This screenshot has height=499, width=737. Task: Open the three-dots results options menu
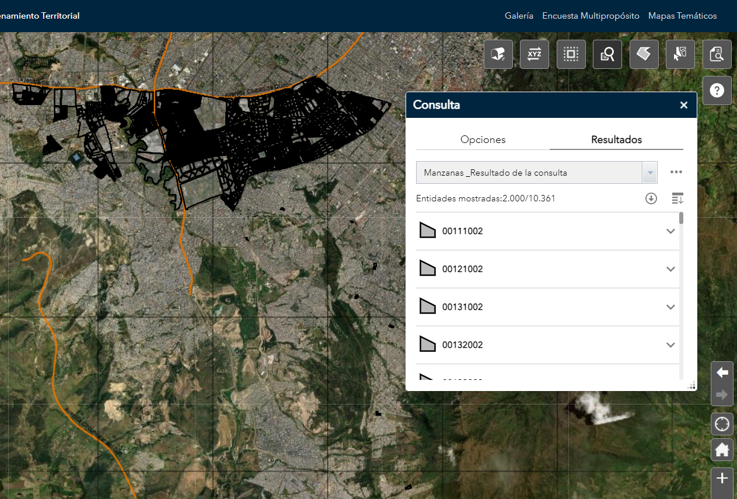[676, 172]
